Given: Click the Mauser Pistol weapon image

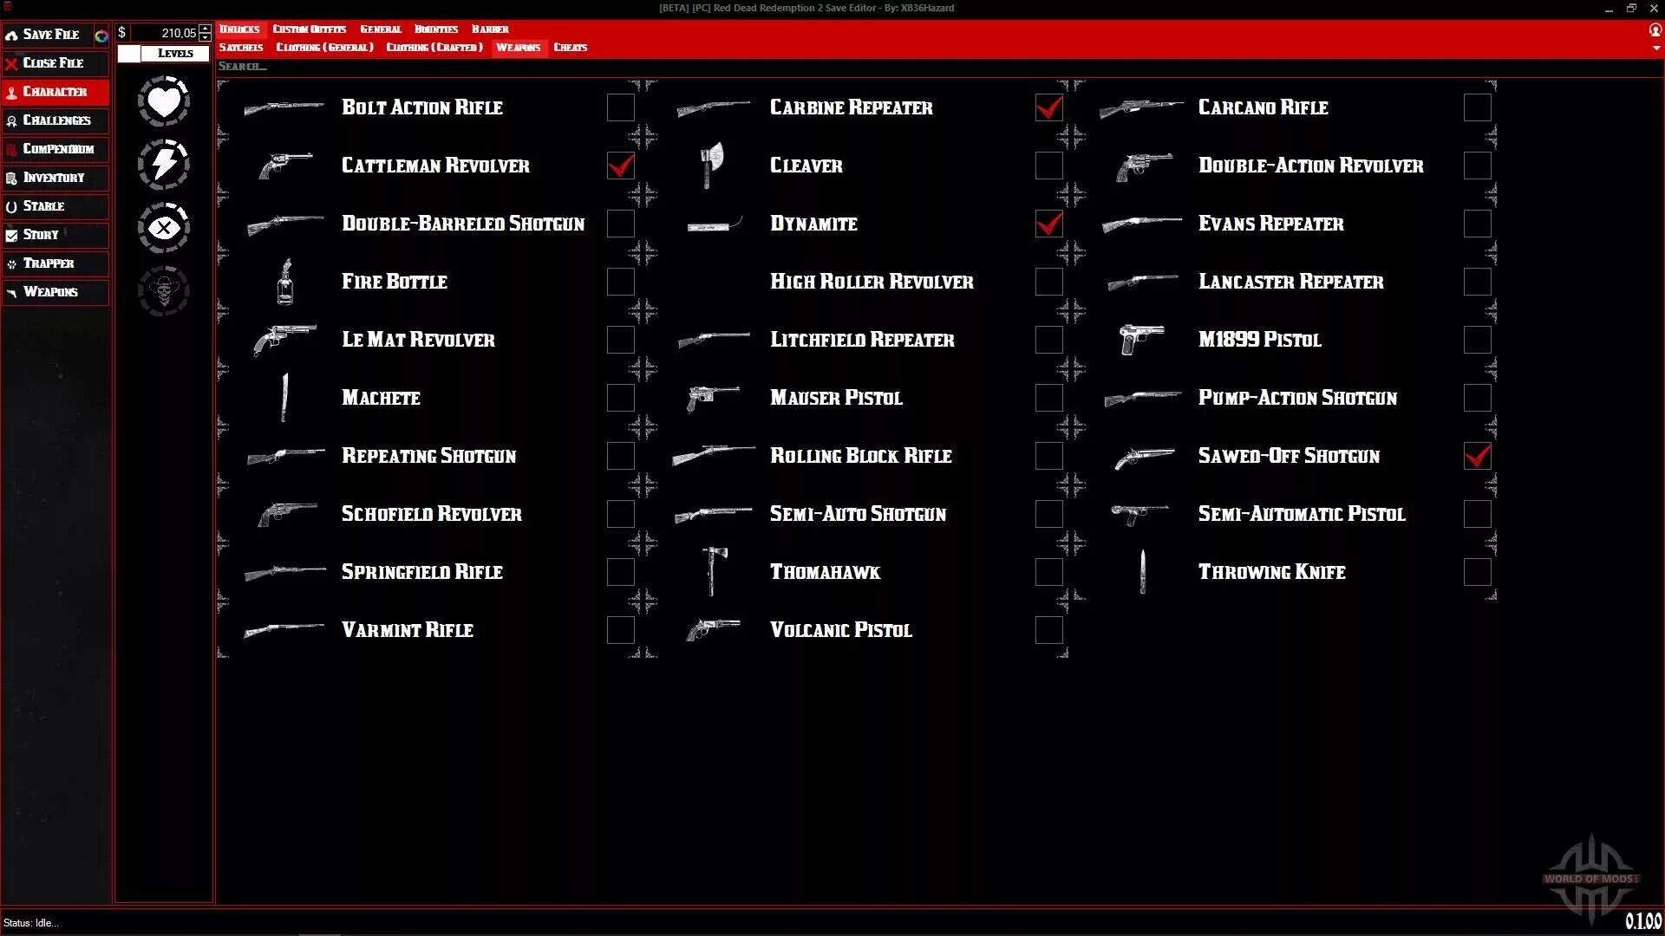Looking at the screenshot, I should point(713,399).
